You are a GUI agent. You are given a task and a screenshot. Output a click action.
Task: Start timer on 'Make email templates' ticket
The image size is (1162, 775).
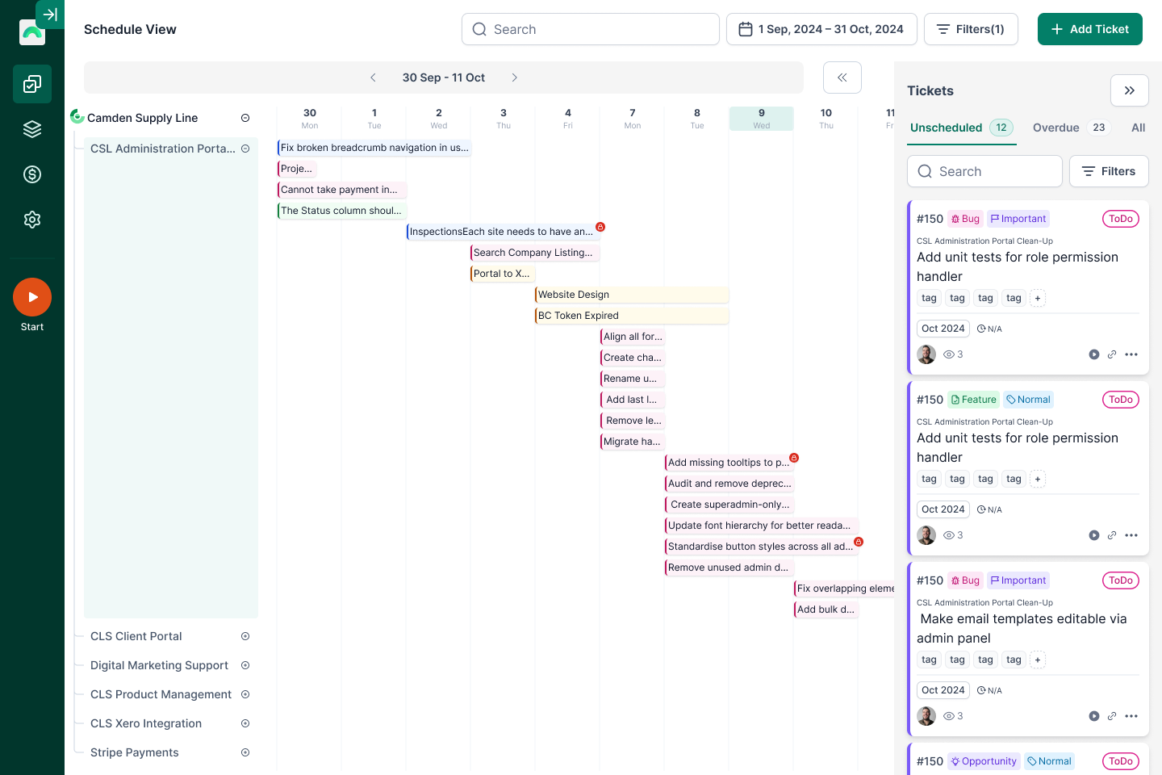(x=1094, y=716)
